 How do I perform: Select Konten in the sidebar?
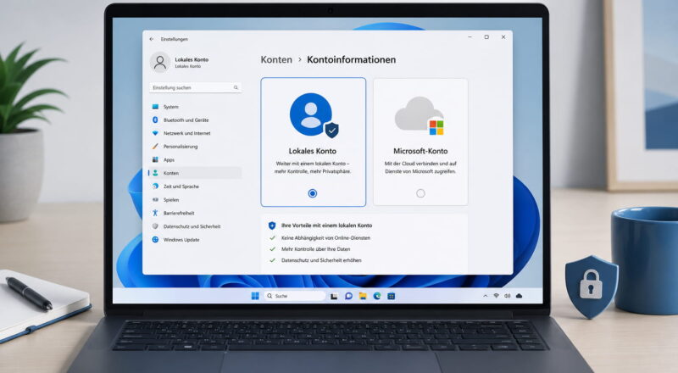click(195, 173)
